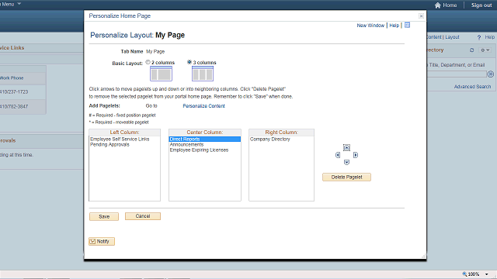Open the zoom level dropdown arrow

click(487, 274)
